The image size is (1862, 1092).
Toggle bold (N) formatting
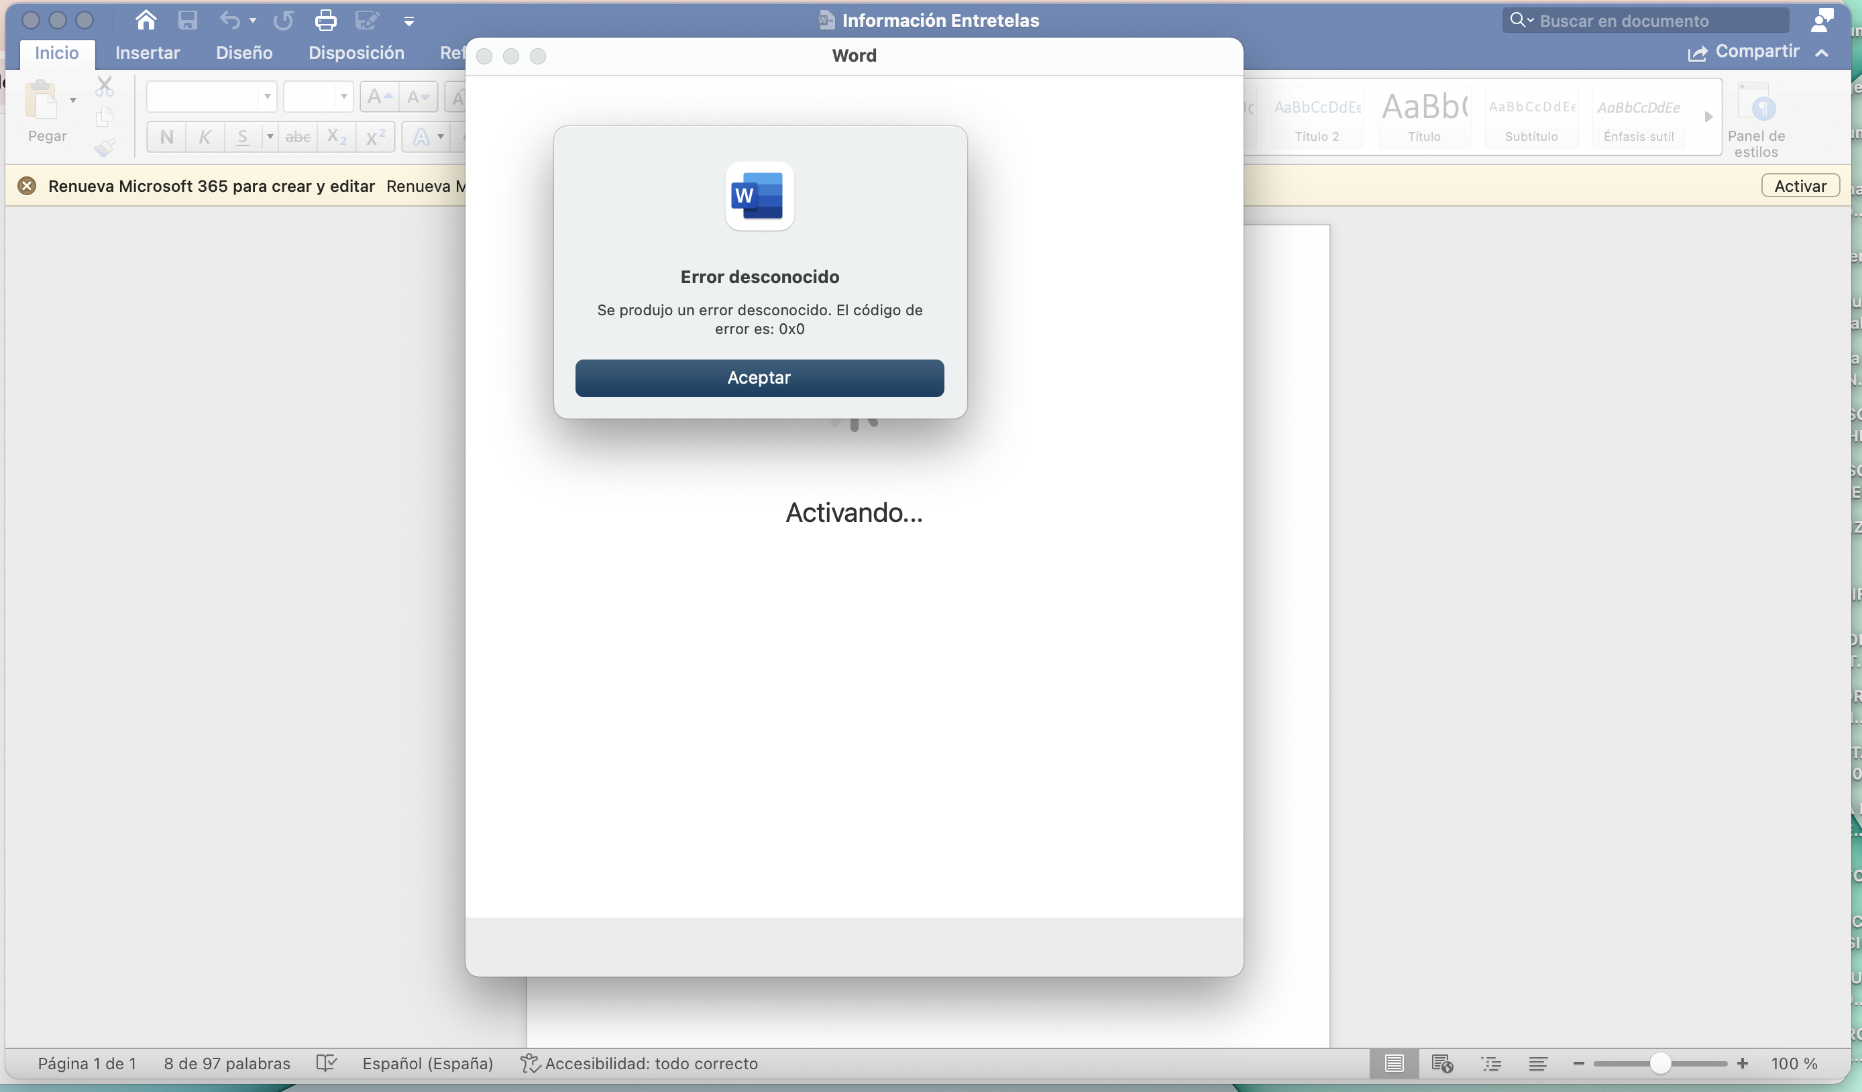tap(167, 137)
